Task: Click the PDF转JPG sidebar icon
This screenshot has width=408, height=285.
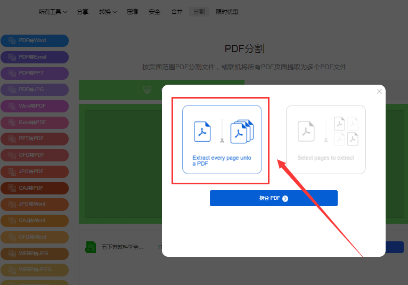Action: pyautogui.click(x=12, y=89)
